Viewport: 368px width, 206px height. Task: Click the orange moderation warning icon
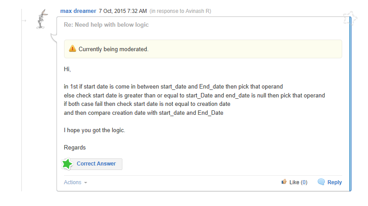73,49
